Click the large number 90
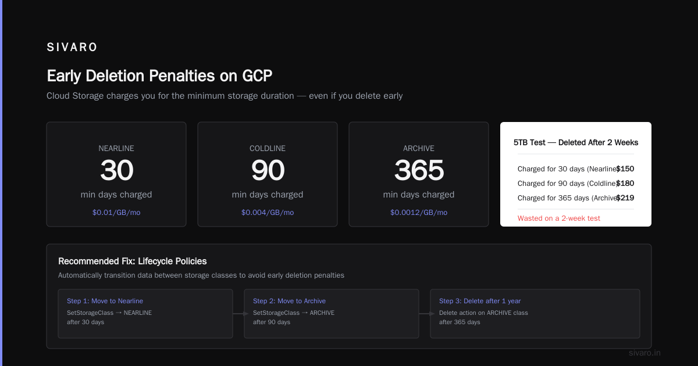Viewport: 698px width, 366px height. pos(268,171)
